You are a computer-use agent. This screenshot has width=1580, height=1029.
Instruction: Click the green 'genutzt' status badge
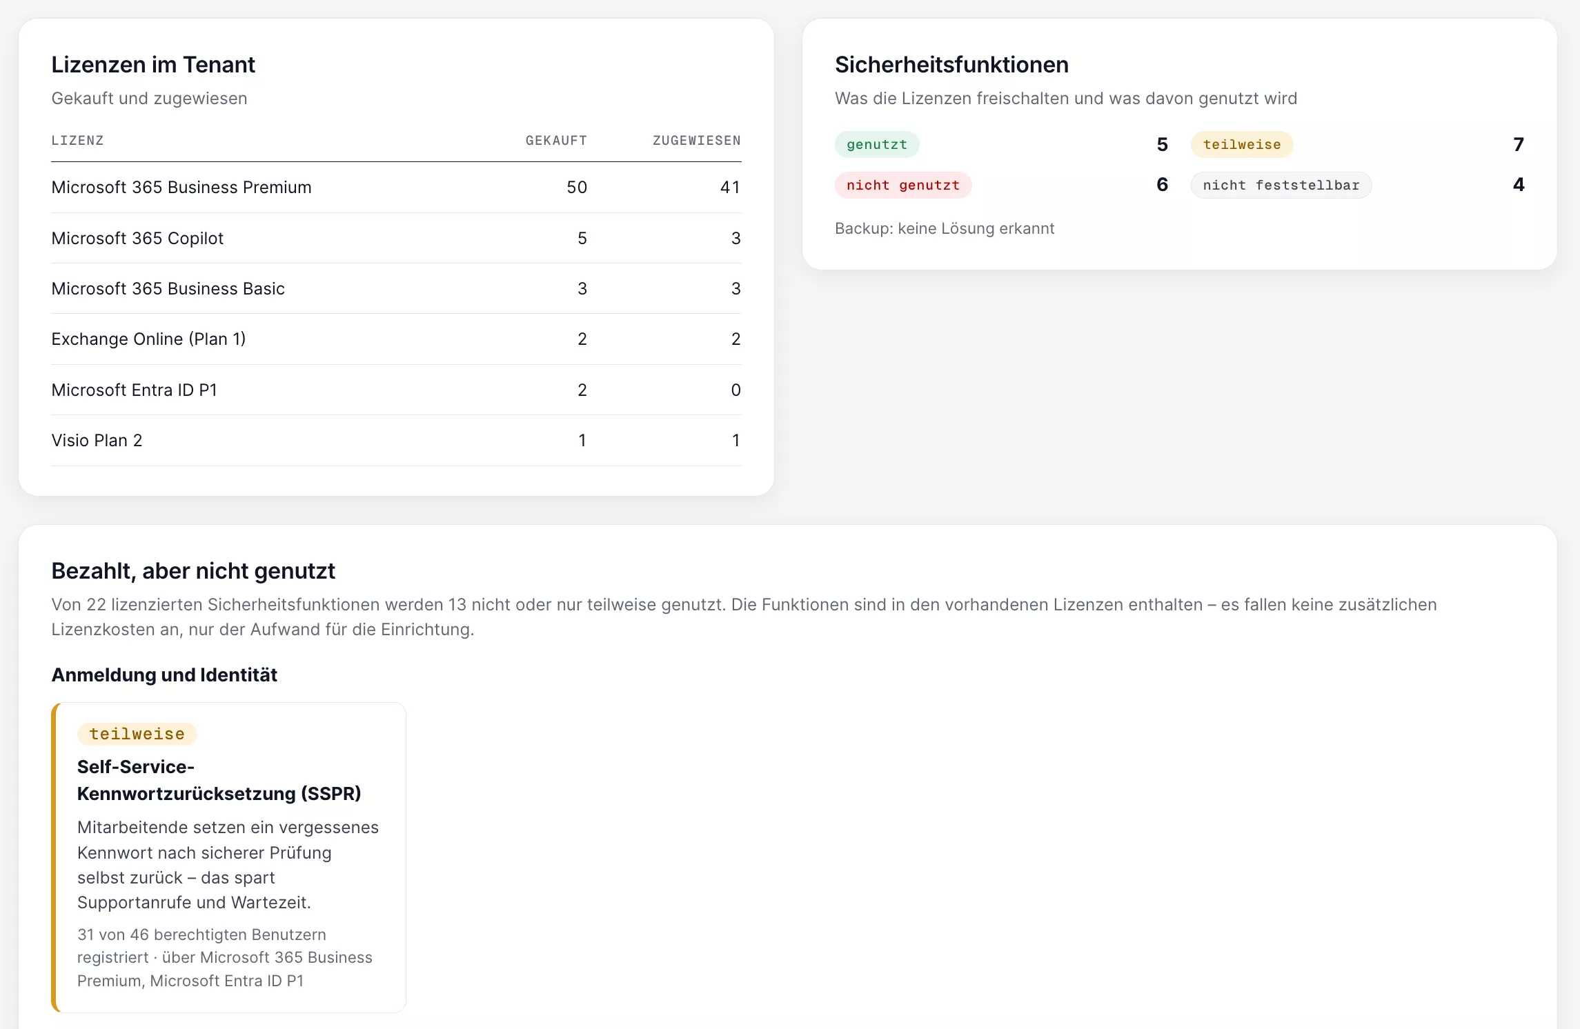tap(877, 145)
